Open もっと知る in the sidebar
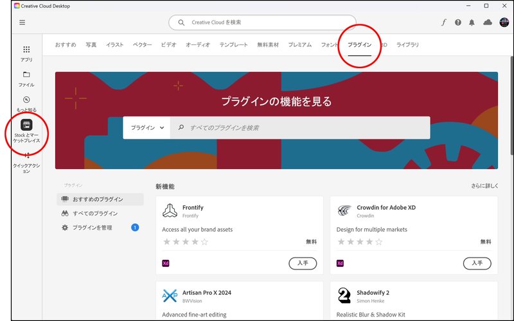Screen dimensions: 514x321 point(26,104)
